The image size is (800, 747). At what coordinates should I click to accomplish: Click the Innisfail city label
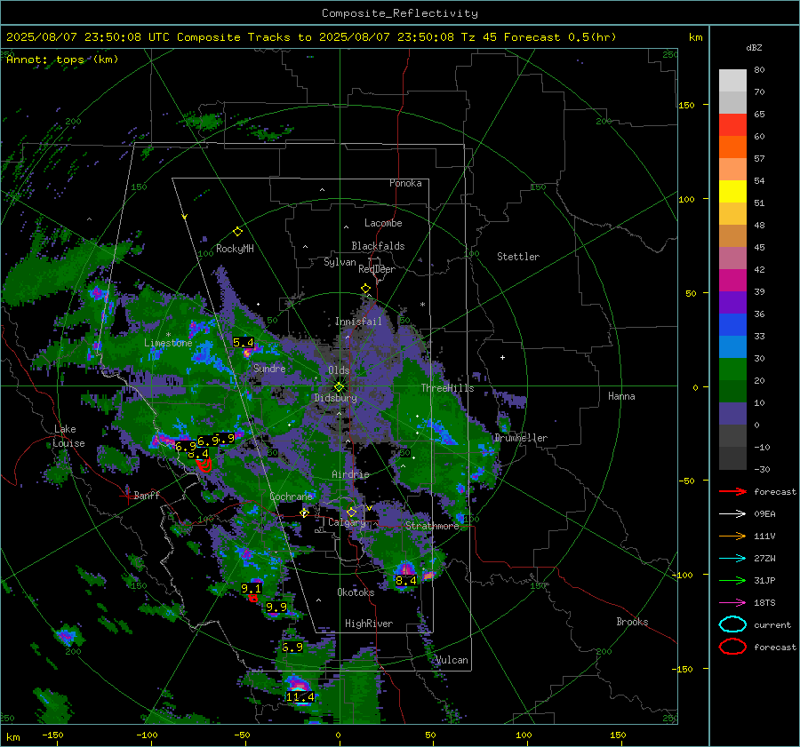[358, 322]
